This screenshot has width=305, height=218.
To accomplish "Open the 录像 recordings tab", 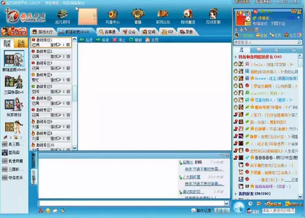I will [186, 32].
